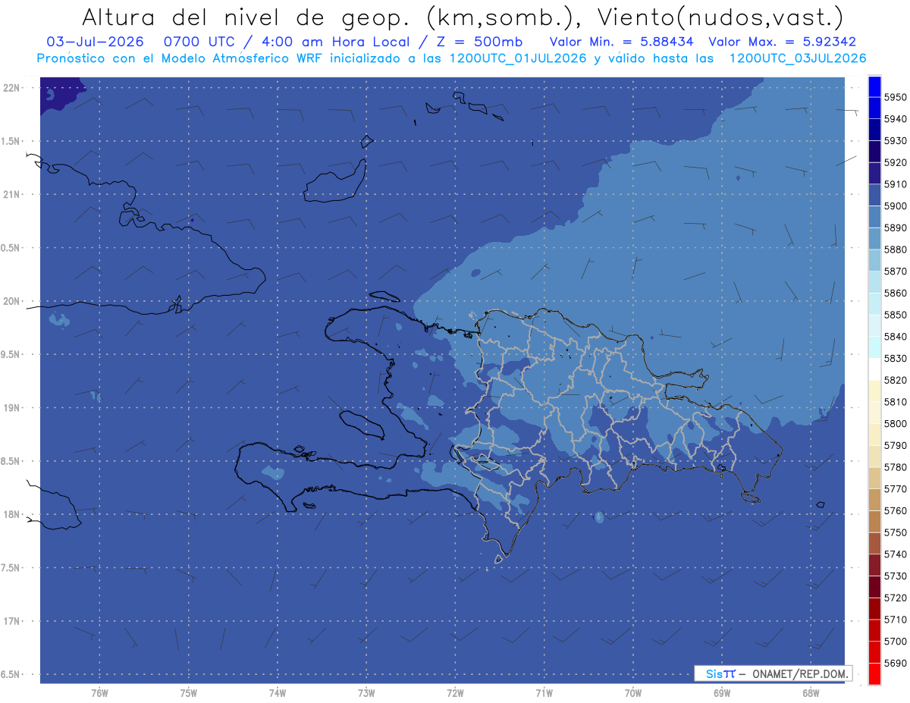Click the '8.5N' latitude label
Viewport: 910px width, 703px height.
[x=11, y=461]
